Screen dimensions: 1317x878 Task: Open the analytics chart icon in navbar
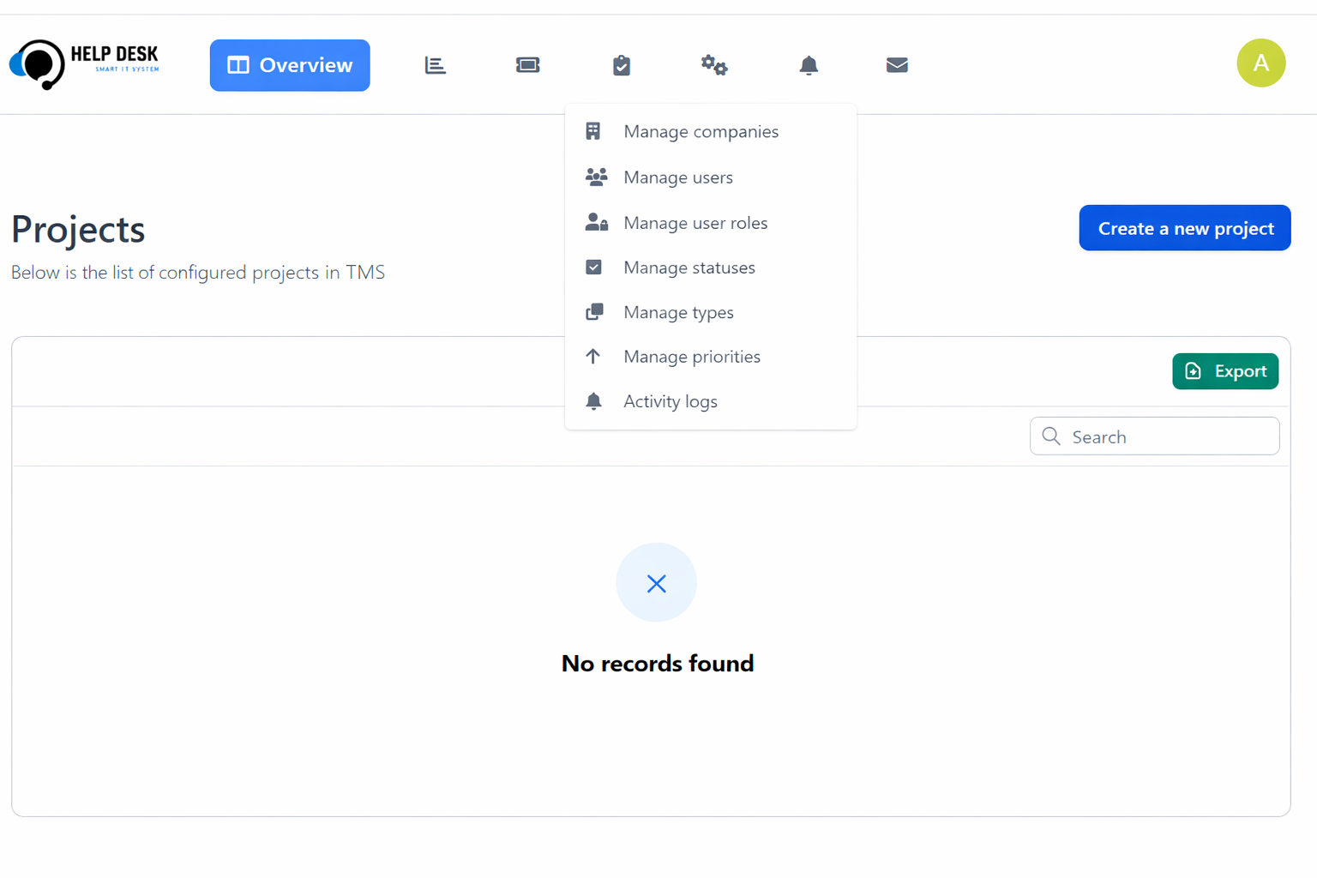[x=436, y=65]
